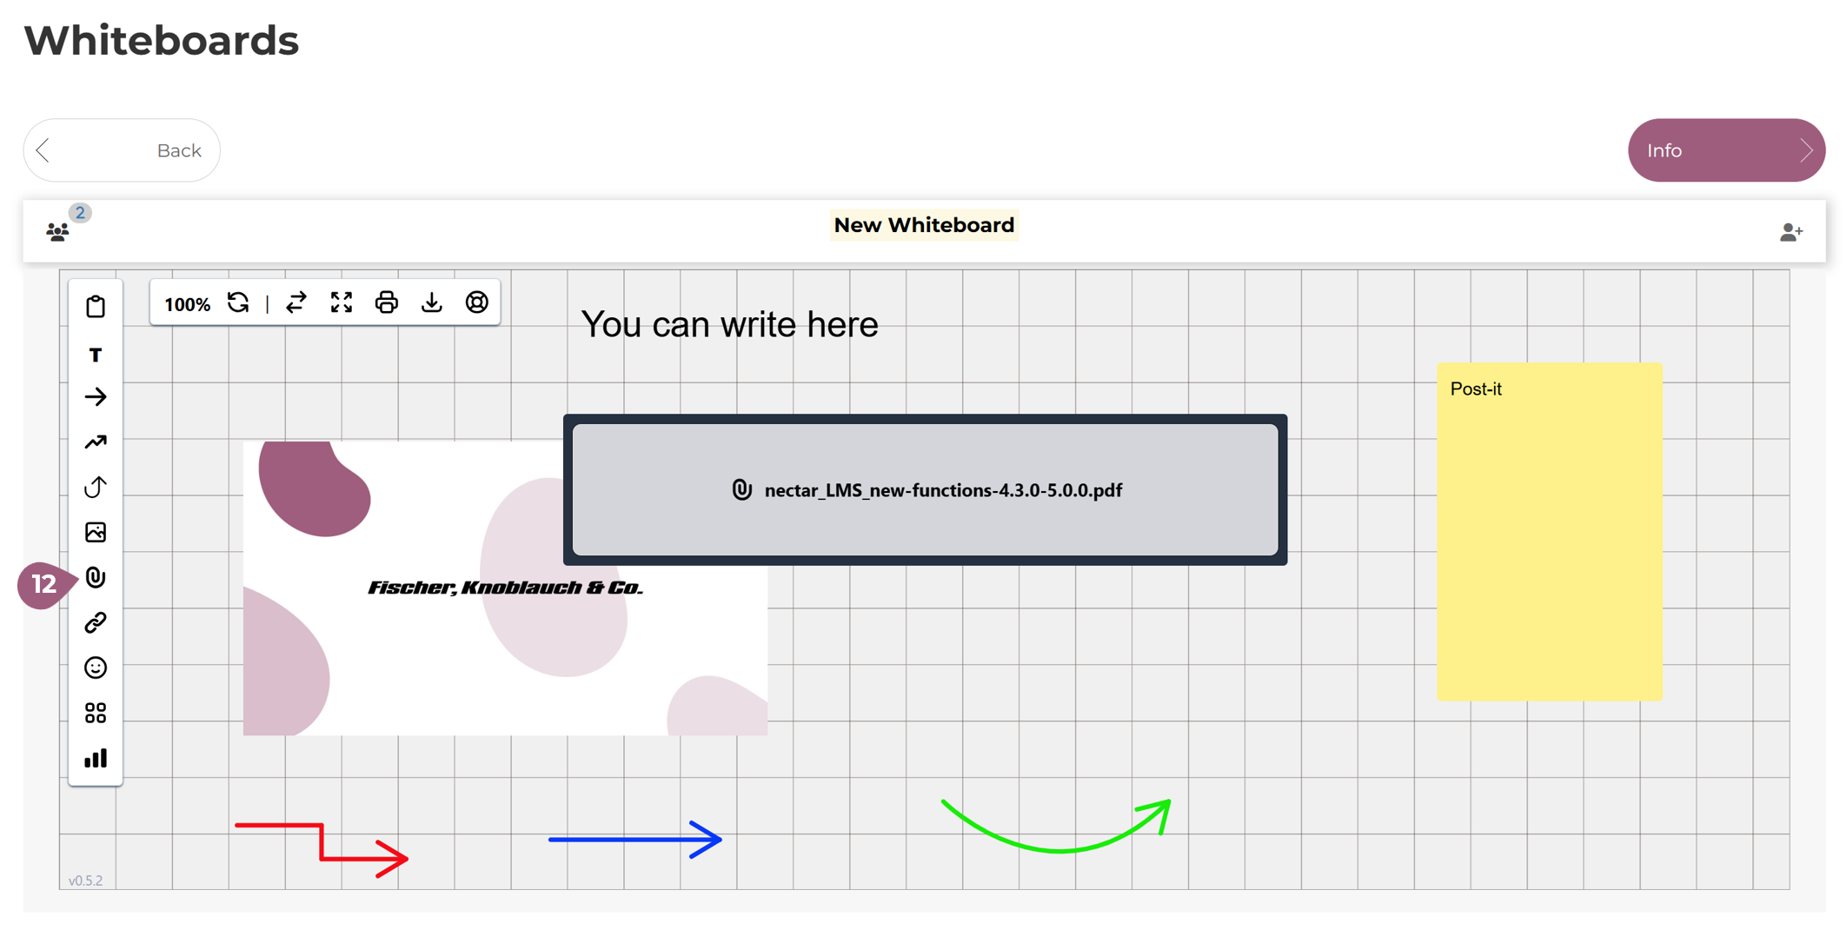Reset the zoom level
1846x950 pixels.
point(238,302)
